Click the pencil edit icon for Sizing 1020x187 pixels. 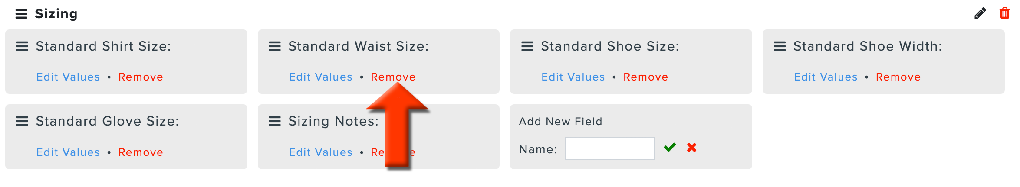[980, 13]
